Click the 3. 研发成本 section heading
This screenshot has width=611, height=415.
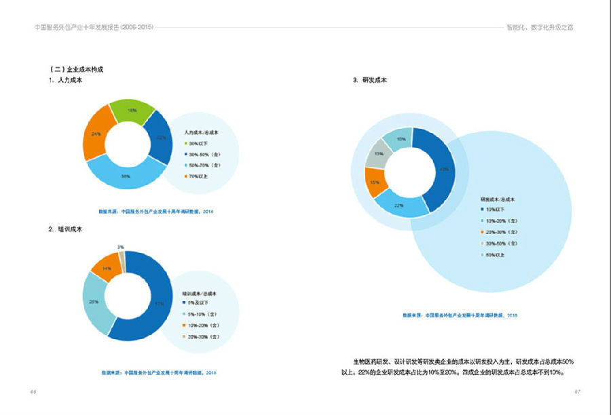370,80
